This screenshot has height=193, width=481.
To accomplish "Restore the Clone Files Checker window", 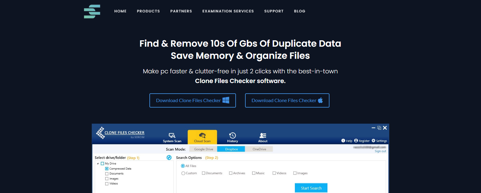I will click(x=379, y=128).
